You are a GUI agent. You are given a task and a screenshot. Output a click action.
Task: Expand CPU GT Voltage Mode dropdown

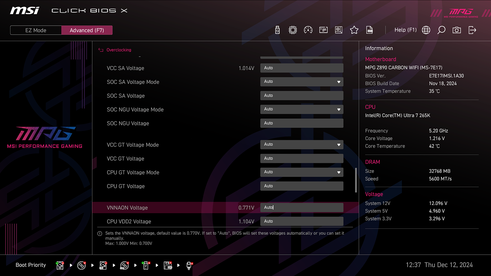click(x=302, y=172)
